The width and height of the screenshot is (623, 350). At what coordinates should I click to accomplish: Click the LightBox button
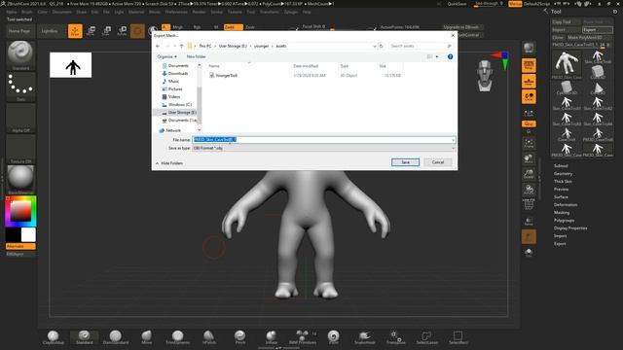(x=50, y=31)
